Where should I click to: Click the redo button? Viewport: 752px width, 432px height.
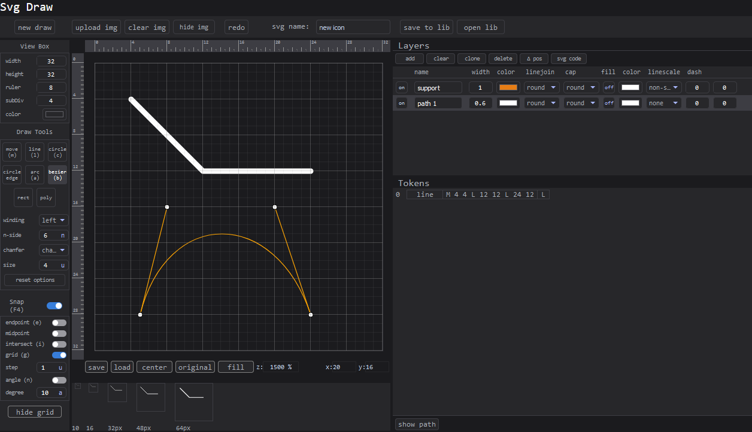pyautogui.click(x=236, y=28)
